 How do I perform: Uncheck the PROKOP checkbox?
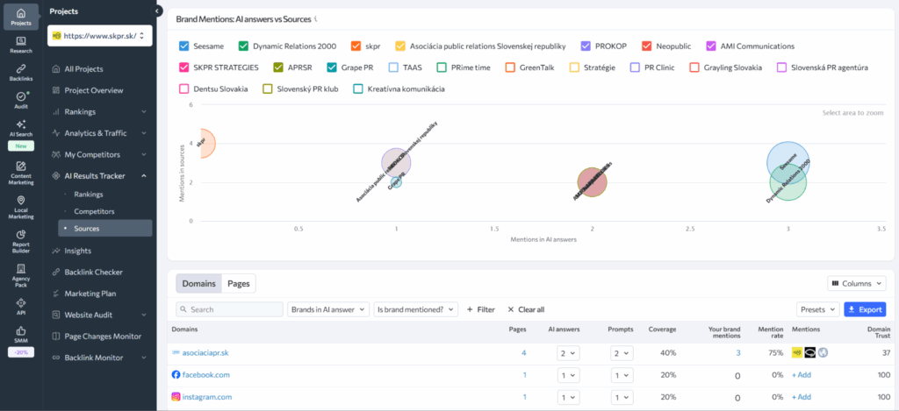click(x=586, y=46)
